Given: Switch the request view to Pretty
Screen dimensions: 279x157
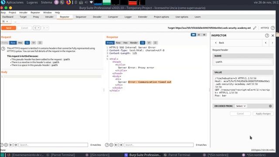Looking at the screenshot, I should 5,43.
